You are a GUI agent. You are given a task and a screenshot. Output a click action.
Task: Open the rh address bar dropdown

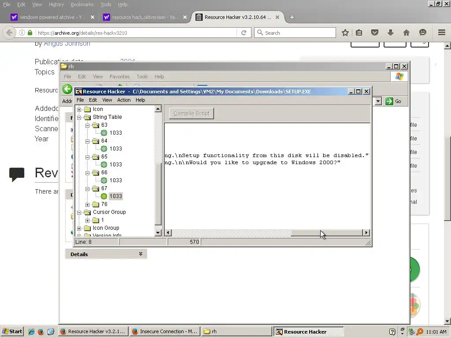coord(378,101)
